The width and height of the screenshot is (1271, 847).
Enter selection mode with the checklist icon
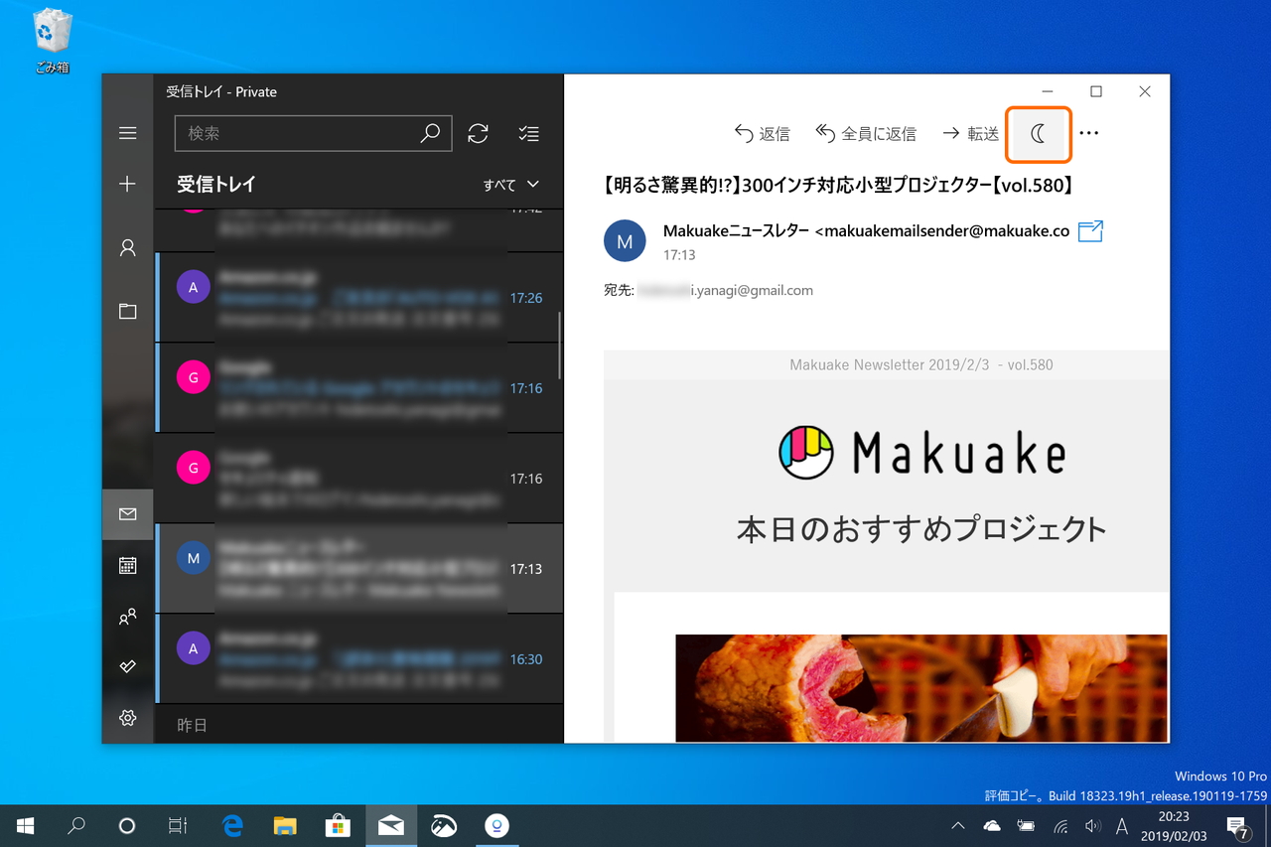pyautogui.click(x=528, y=133)
